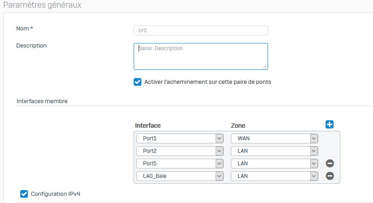Expand the LAN zone dropdown for Port2
The height and width of the screenshot is (203, 373).
coord(274,151)
